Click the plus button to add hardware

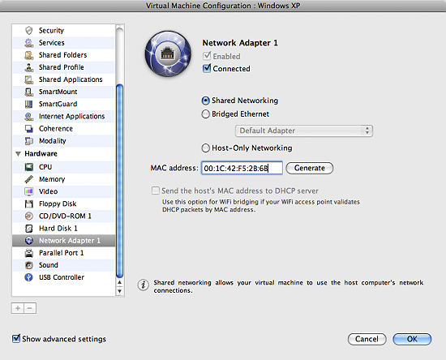[x=18, y=308]
